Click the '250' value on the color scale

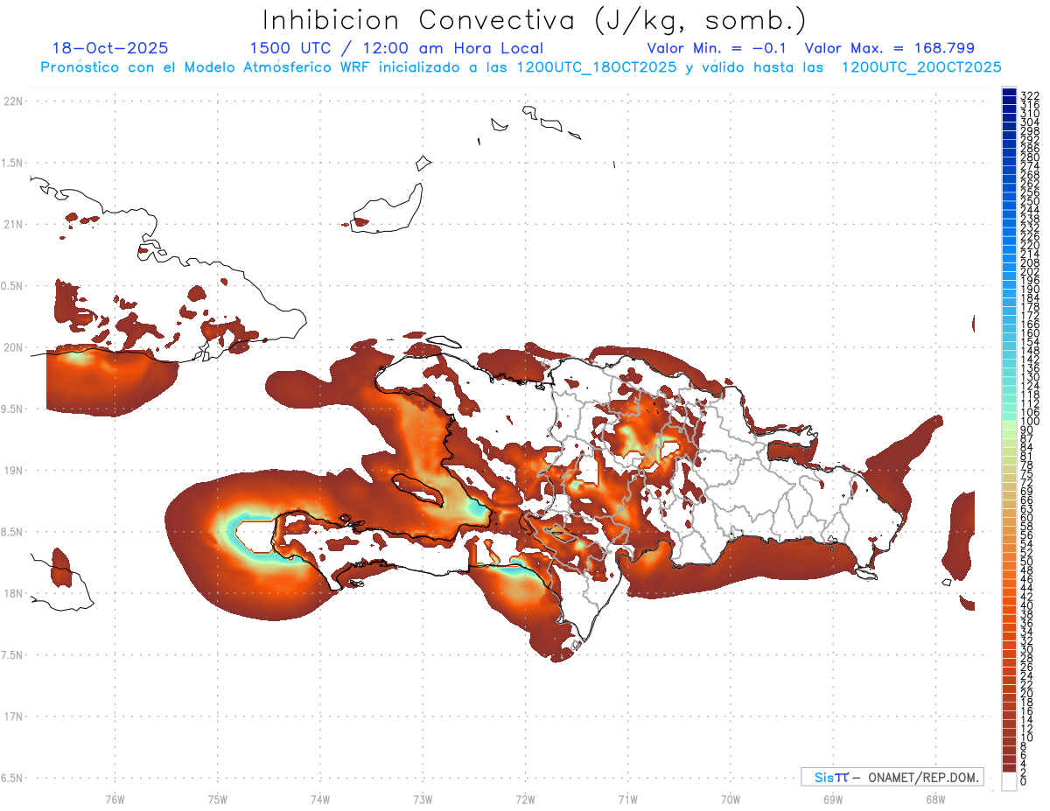(1029, 201)
